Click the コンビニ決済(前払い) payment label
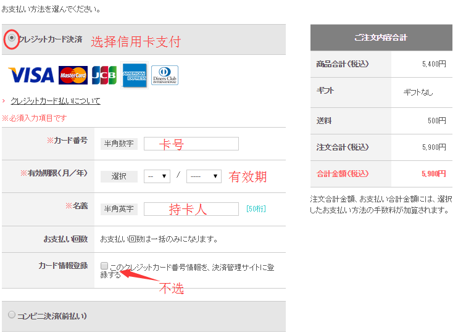 (52, 316)
